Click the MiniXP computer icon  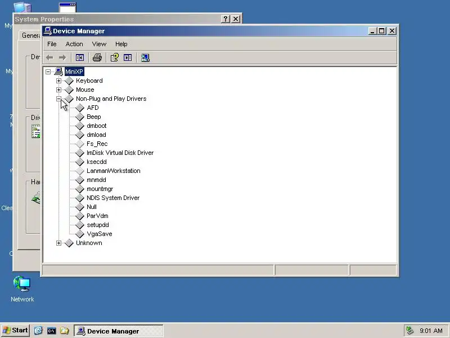tap(58, 72)
